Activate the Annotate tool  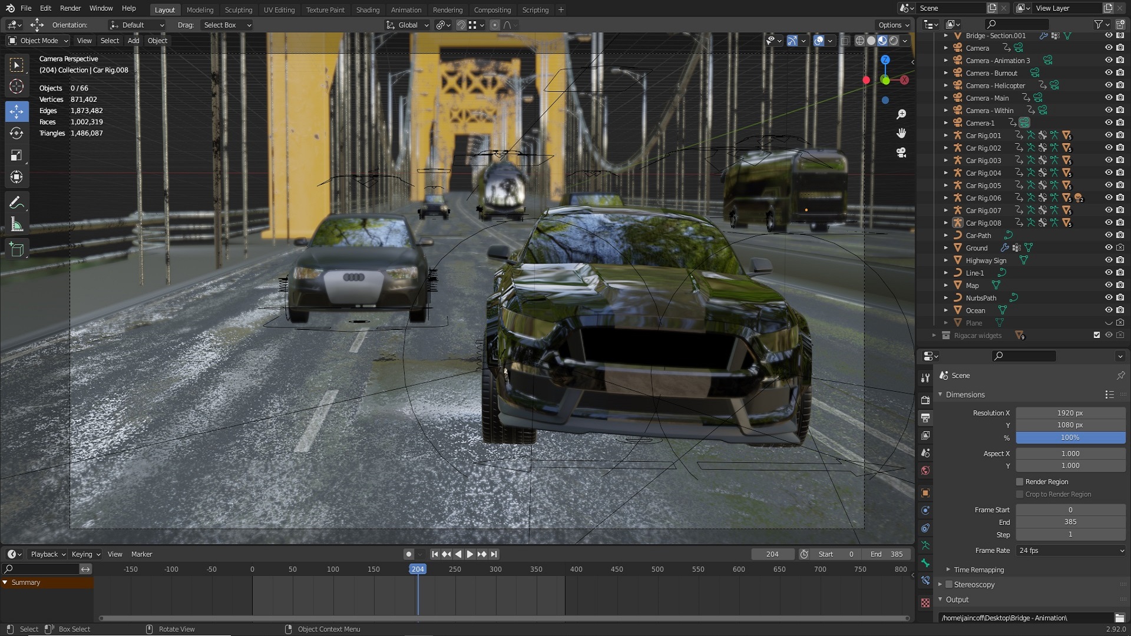[16, 202]
